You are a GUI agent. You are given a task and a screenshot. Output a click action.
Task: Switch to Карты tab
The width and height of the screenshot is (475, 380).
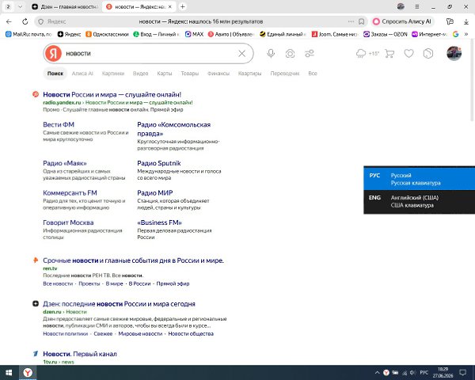click(x=165, y=74)
